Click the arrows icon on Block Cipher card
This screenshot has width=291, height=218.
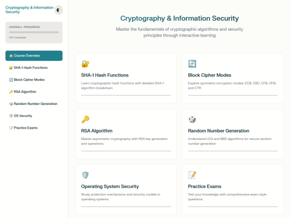coord(192,64)
